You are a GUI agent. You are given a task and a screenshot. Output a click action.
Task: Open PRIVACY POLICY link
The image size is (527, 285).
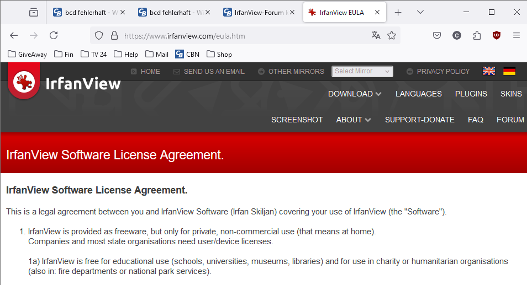tap(443, 72)
